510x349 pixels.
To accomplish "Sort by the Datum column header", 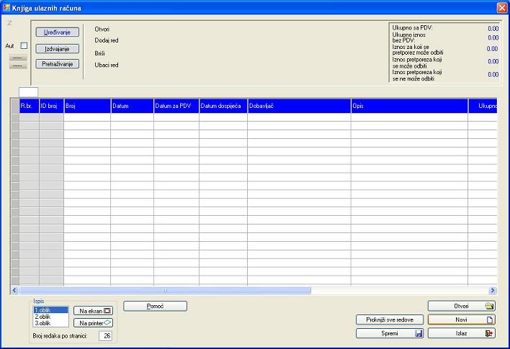I will [x=132, y=106].
